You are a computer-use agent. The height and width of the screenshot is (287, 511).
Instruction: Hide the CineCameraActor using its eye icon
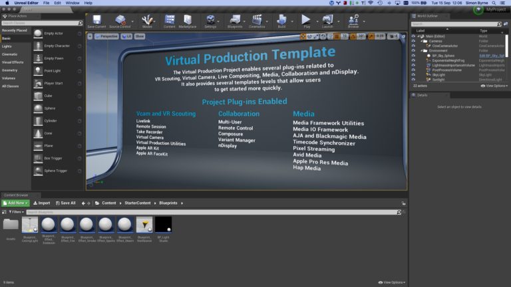pyautogui.click(x=413, y=45)
